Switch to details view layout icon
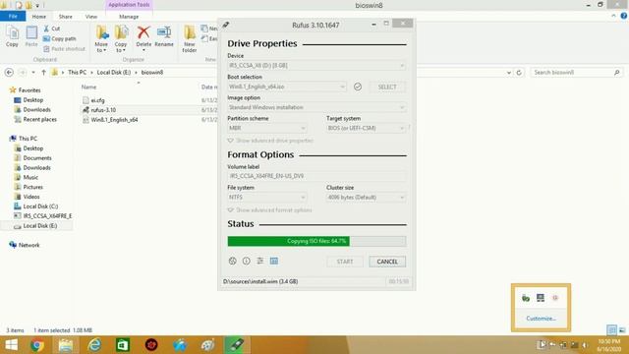 [x=611, y=330]
